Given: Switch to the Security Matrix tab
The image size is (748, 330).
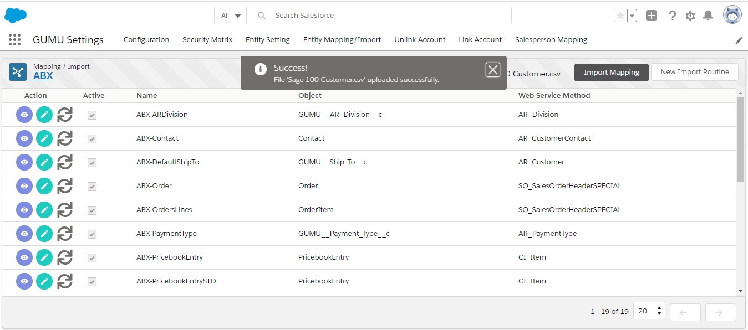Looking at the screenshot, I should point(207,40).
